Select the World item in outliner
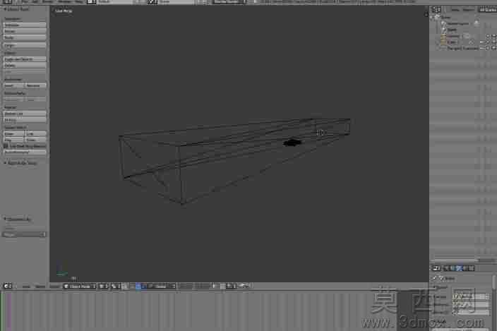 click(x=453, y=30)
